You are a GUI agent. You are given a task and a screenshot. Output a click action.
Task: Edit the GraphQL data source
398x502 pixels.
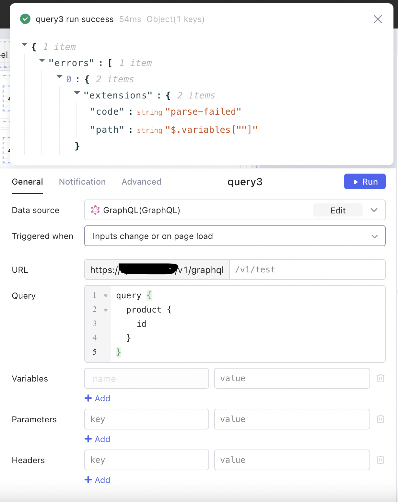(338, 210)
